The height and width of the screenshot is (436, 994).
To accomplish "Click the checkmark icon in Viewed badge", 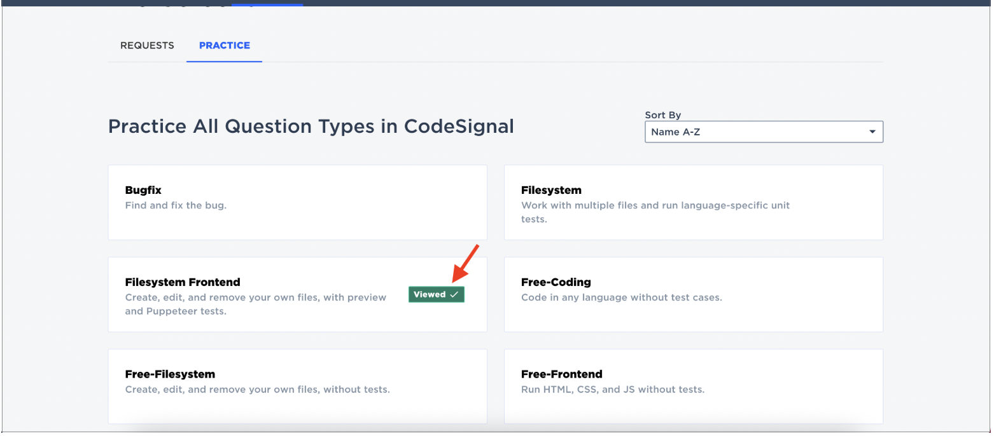I will click(x=454, y=294).
